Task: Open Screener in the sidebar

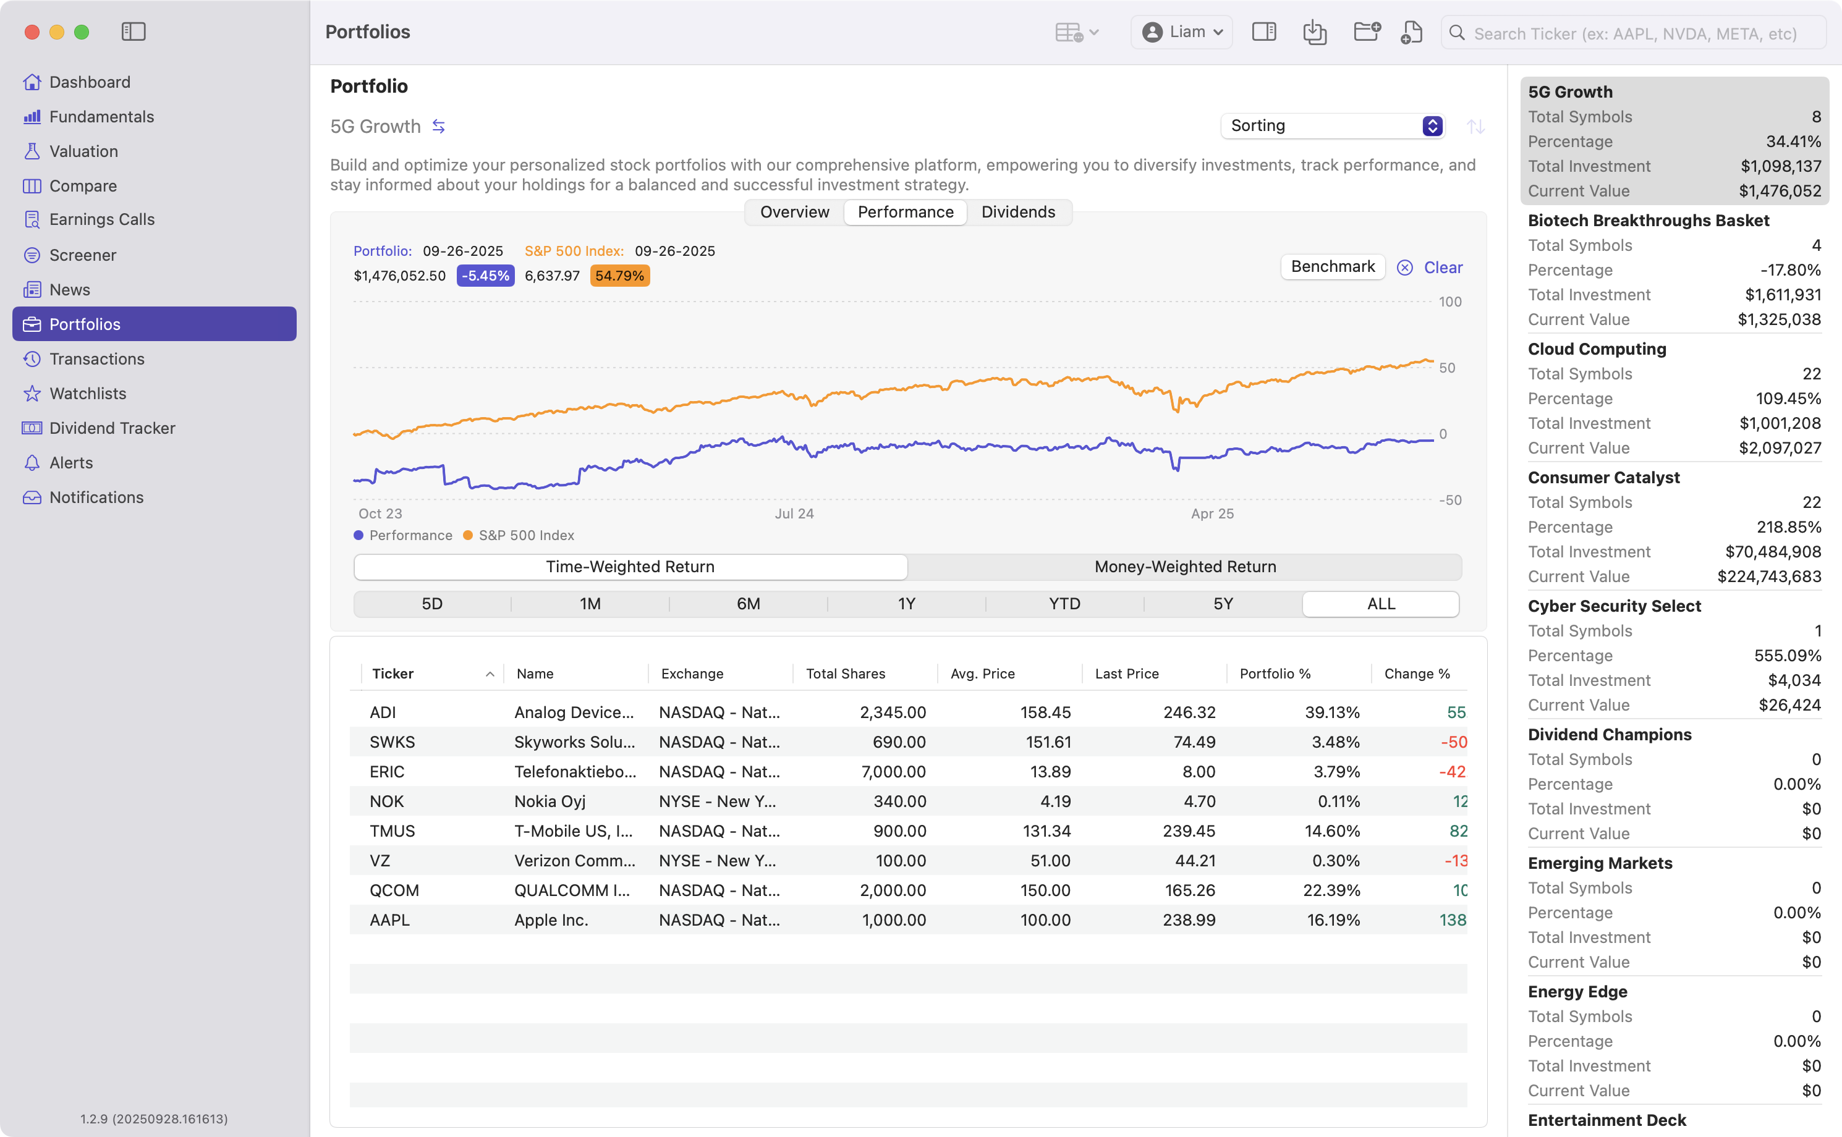Action: click(x=83, y=255)
